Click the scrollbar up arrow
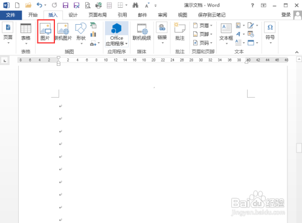The image size is (302, 223). click(299, 59)
